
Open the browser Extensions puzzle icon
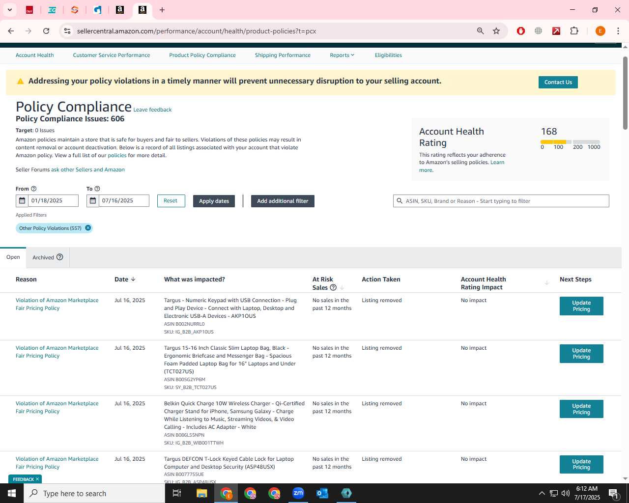(x=574, y=31)
